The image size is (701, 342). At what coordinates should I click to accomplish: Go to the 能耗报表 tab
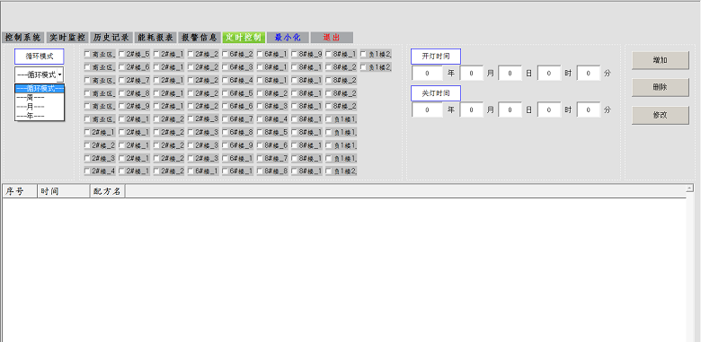(x=155, y=38)
